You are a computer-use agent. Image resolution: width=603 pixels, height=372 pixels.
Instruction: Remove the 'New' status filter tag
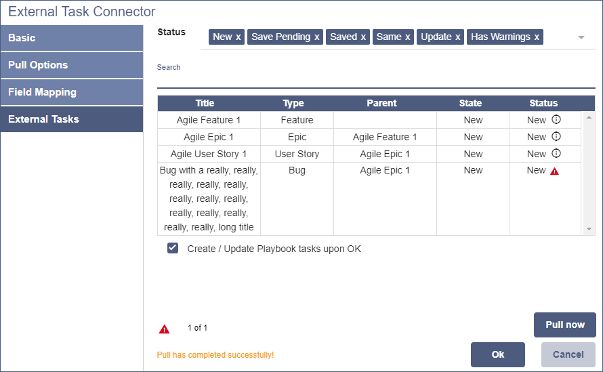tap(238, 37)
